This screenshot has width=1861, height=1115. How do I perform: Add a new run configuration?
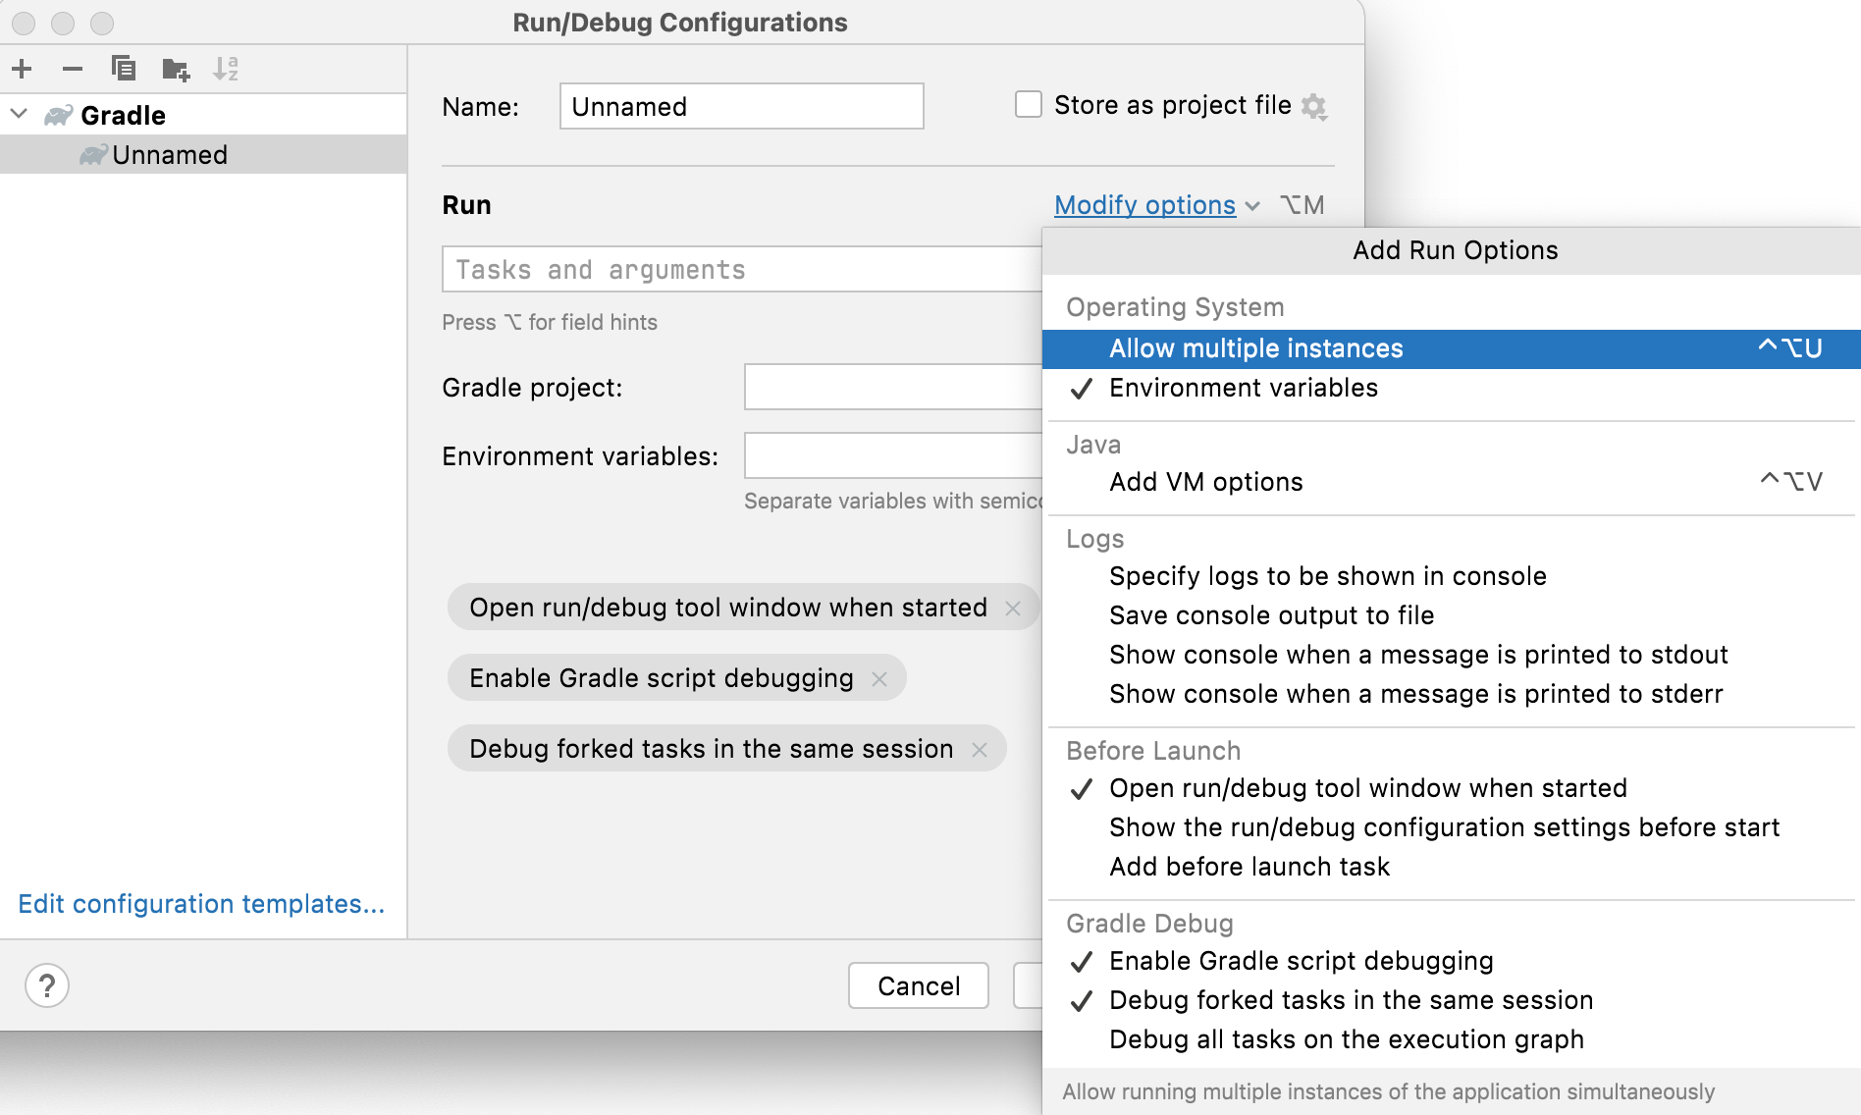(22, 69)
